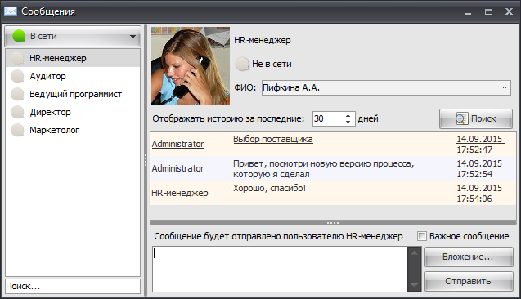Select Аудитор in contact list
This screenshot has height=299, width=521.
[x=73, y=76]
